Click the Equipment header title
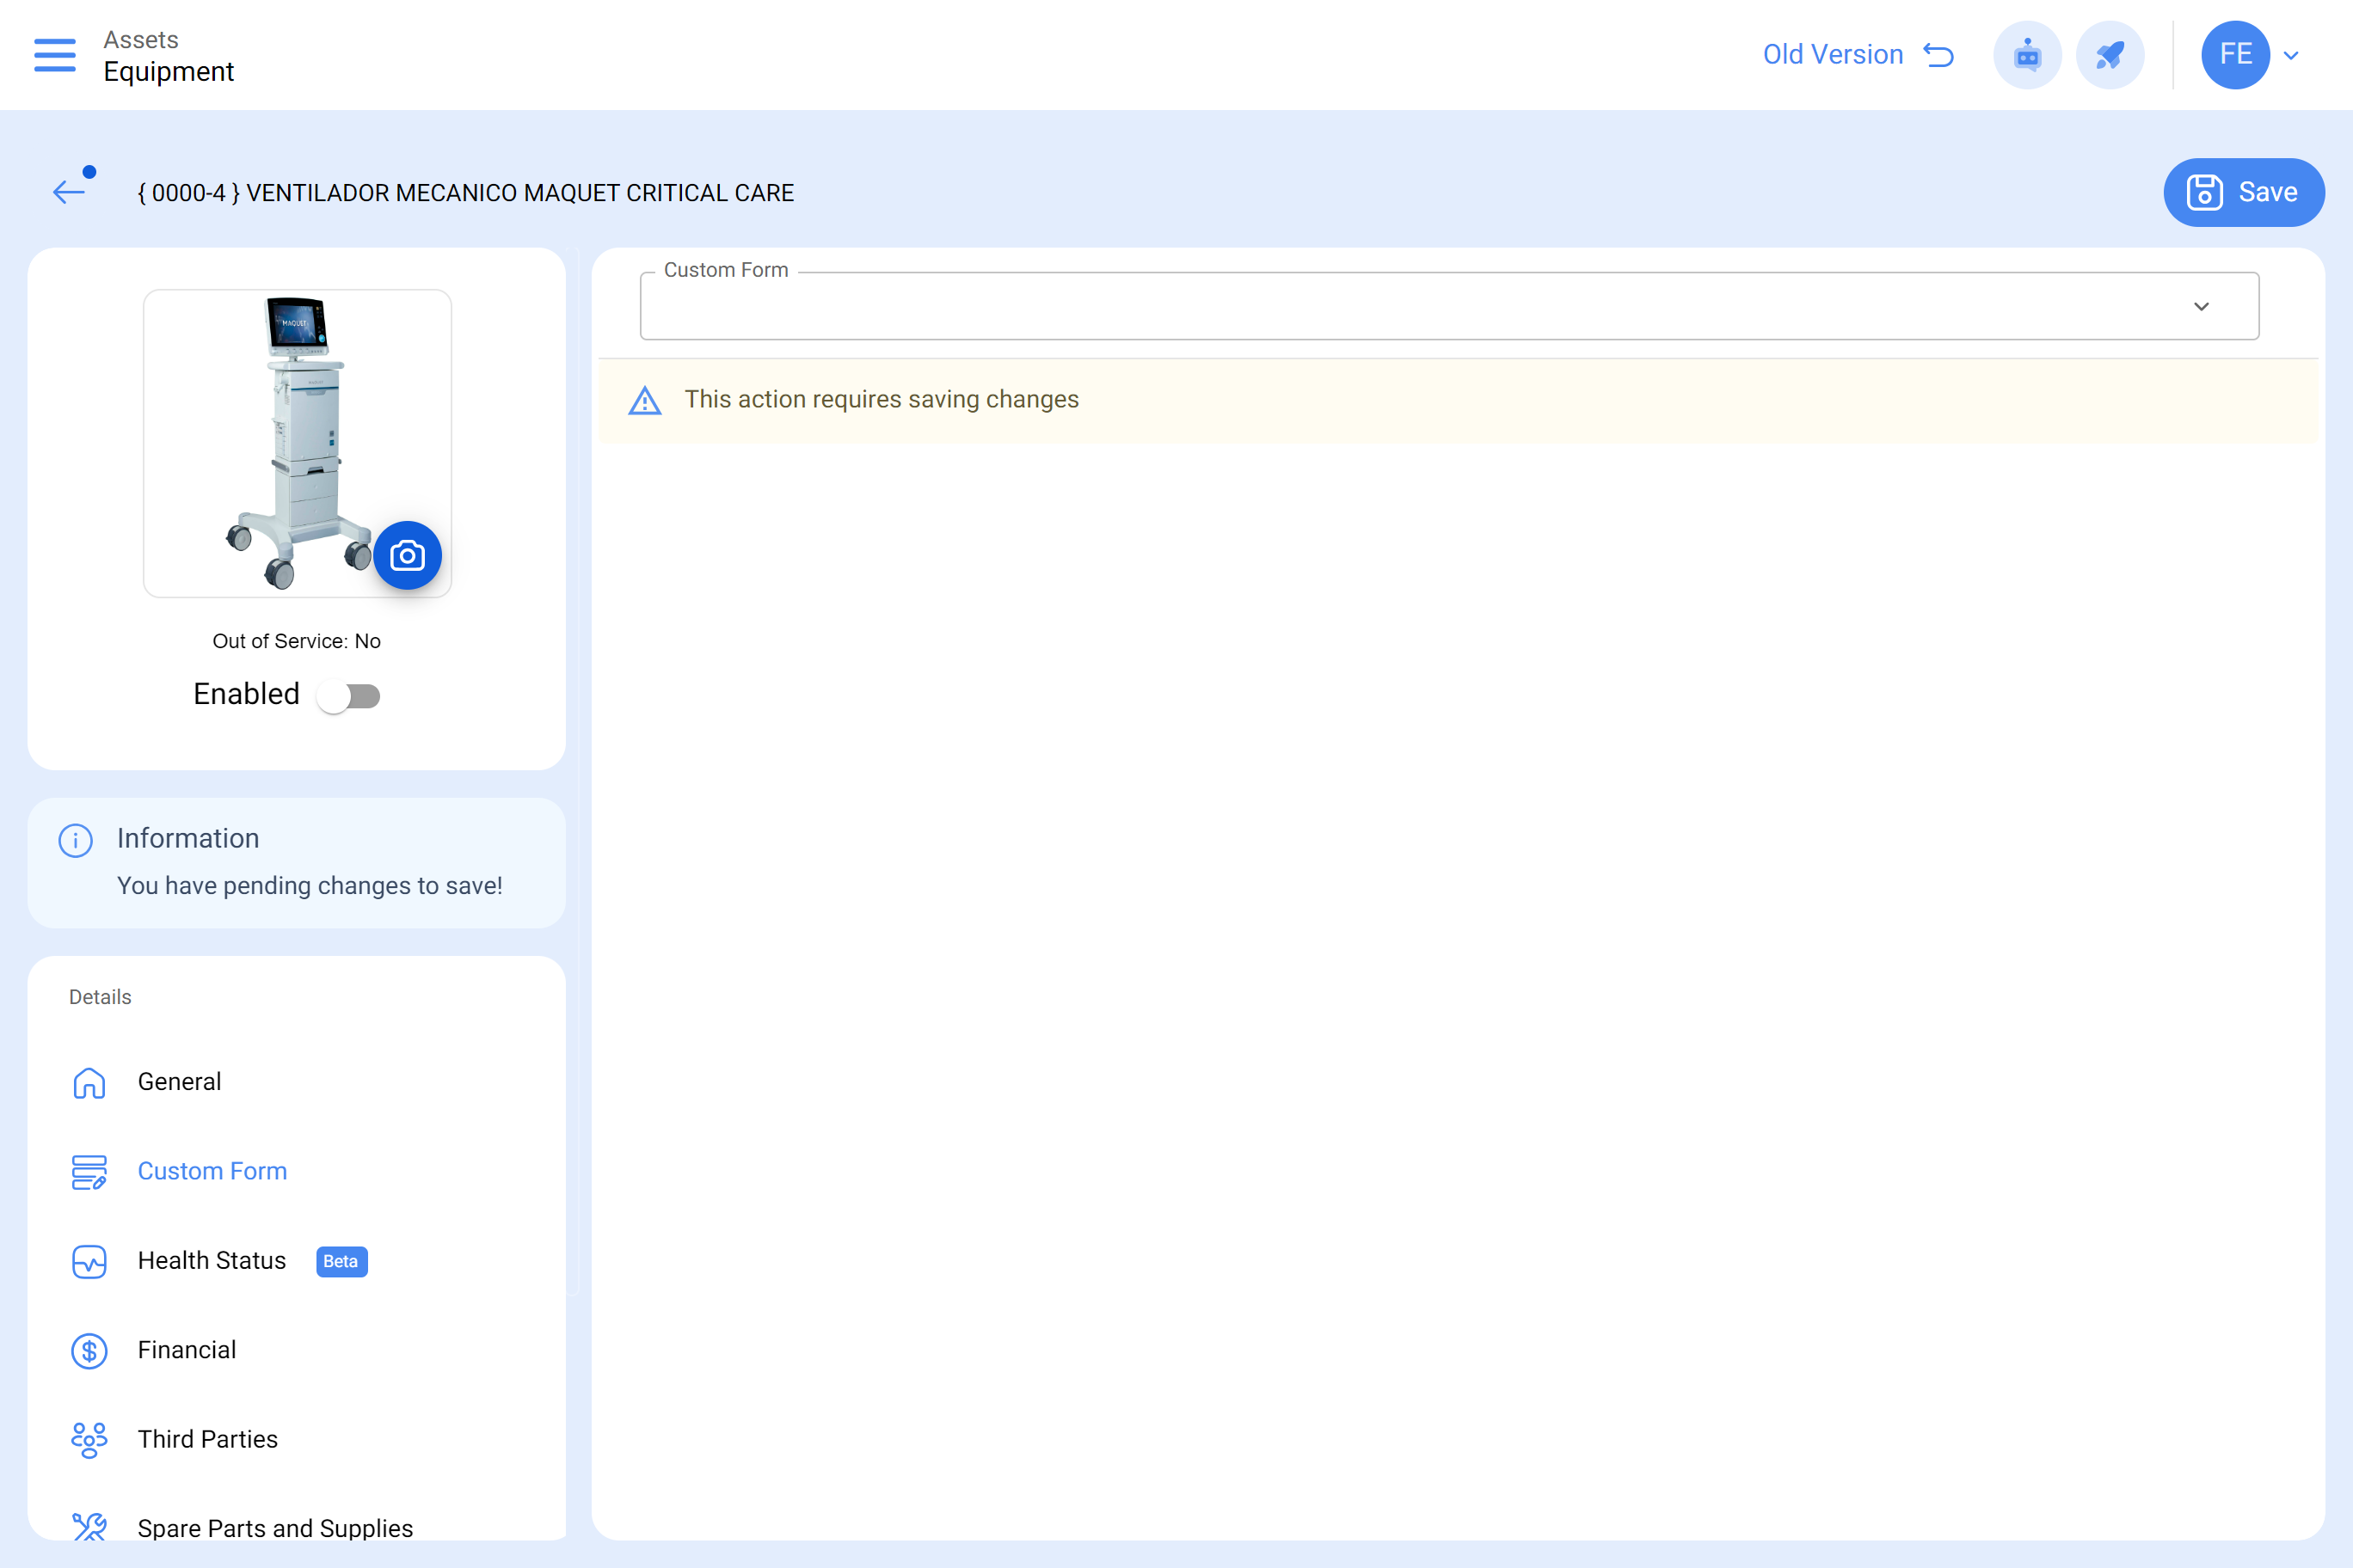Image resolution: width=2353 pixels, height=1568 pixels. (x=169, y=72)
